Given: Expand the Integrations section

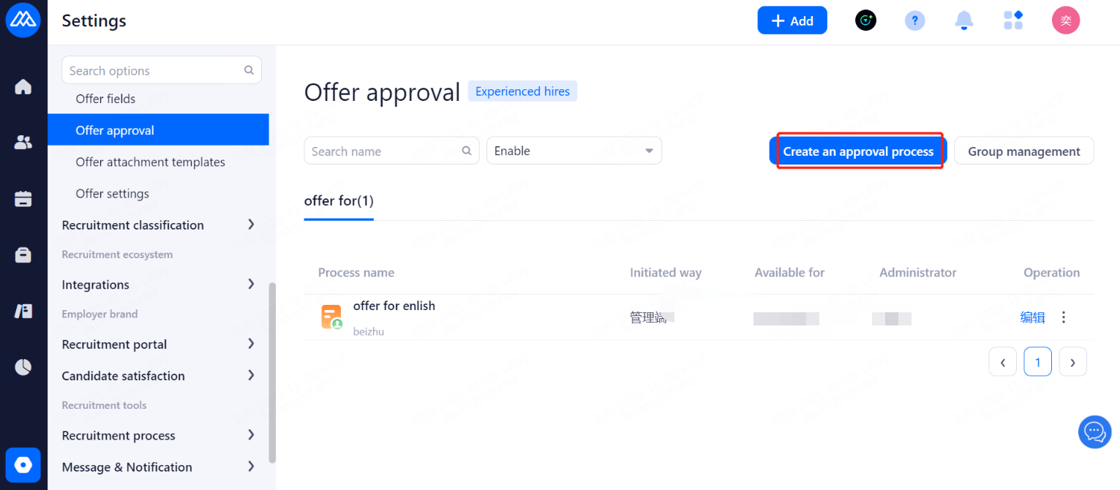Looking at the screenshot, I should [158, 284].
